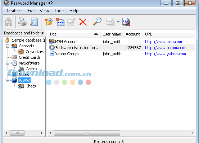Open the Edit menu

pyautogui.click(x=31, y=11)
